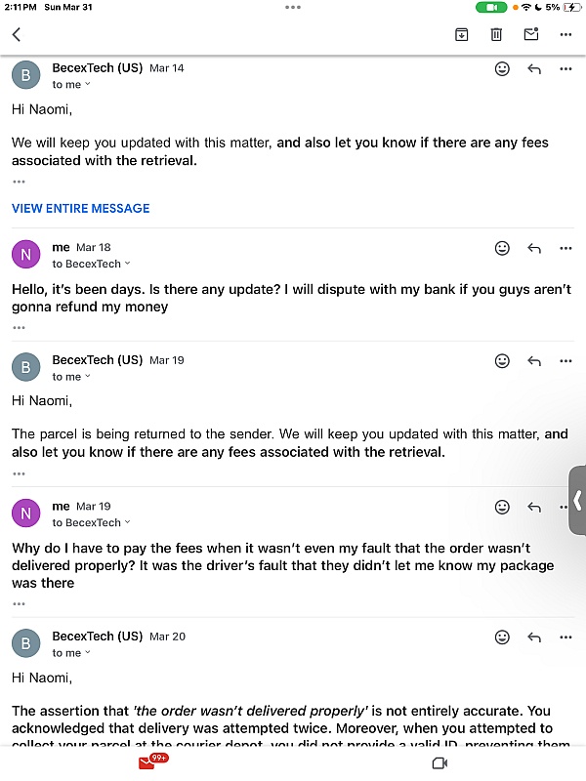The image size is (586, 781).
Task: Open more options for Mar 18 message
Action: (x=565, y=249)
